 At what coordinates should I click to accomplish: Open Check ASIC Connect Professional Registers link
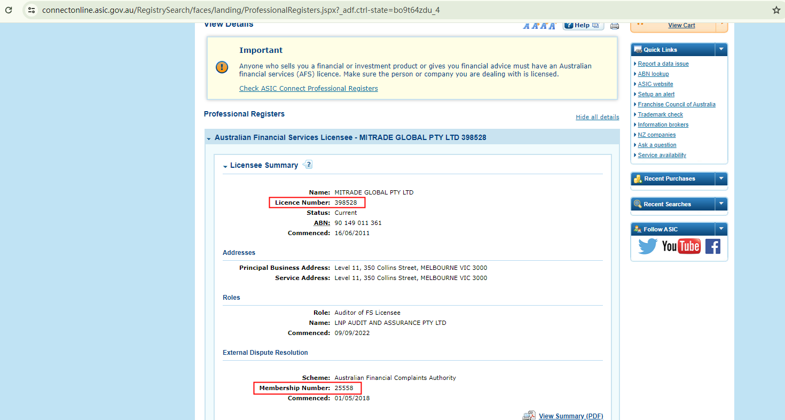click(x=309, y=89)
